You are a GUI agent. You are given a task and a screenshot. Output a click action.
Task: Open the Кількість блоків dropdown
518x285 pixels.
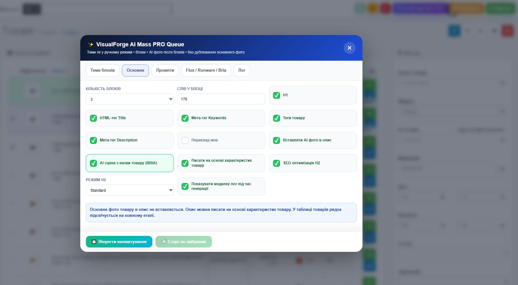130,99
